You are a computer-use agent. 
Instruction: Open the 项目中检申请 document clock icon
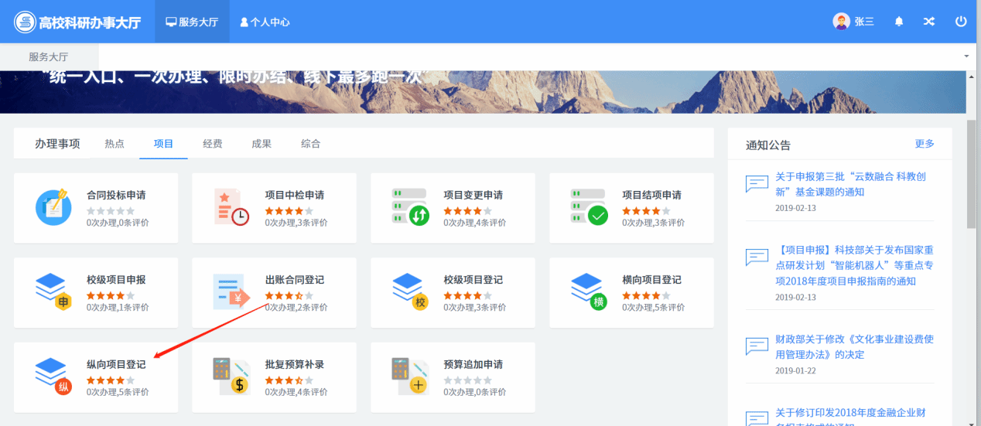point(231,206)
